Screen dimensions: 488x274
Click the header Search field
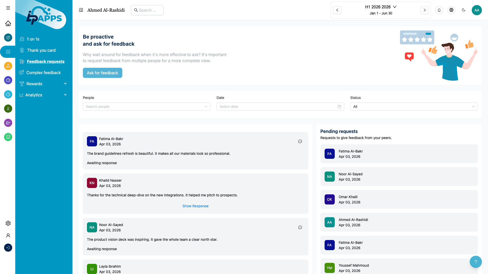click(x=147, y=10)
